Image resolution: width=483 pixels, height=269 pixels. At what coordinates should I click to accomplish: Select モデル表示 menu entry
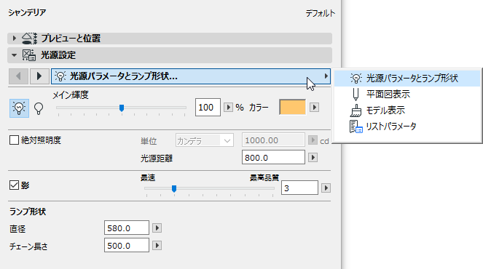[407, 110]
